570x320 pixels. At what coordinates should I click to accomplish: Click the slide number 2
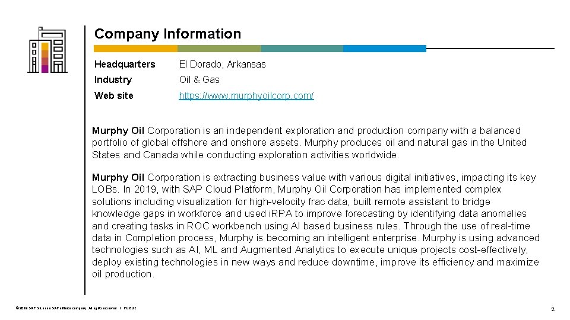coord(552,309)
